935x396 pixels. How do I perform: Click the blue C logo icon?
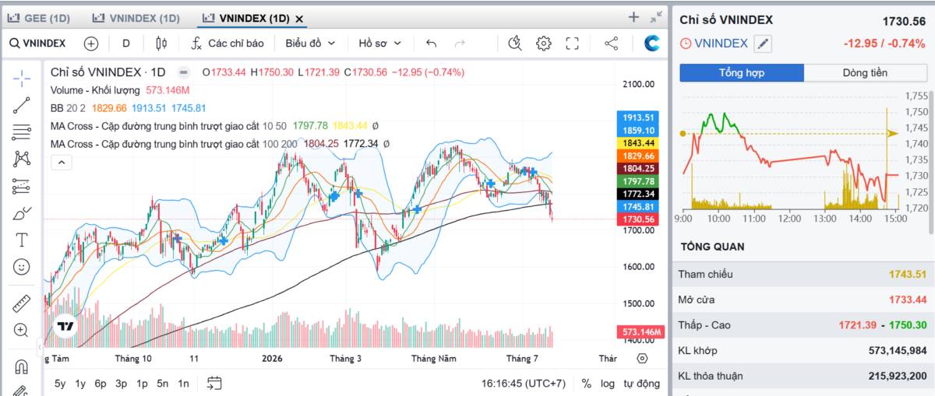pos(652,44)
